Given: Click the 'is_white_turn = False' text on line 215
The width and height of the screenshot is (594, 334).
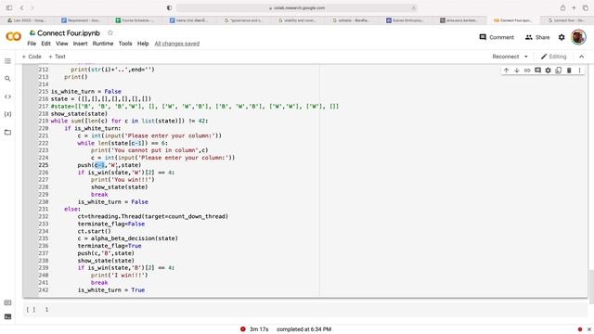Looking at the screenshot, I should (x=86, y=92).
